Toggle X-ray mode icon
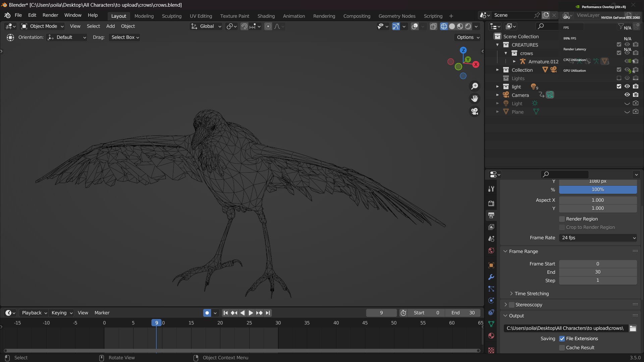Screen dimensions: 644x362 (433, 26)
